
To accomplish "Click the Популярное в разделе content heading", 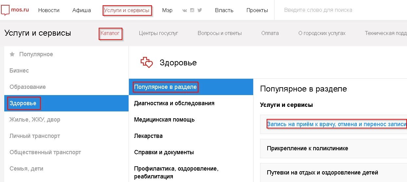I will point(303,89).
